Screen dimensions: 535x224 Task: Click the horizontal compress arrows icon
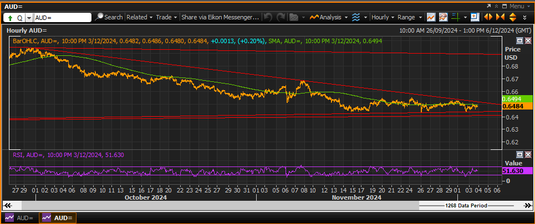[x=500, y=17]
